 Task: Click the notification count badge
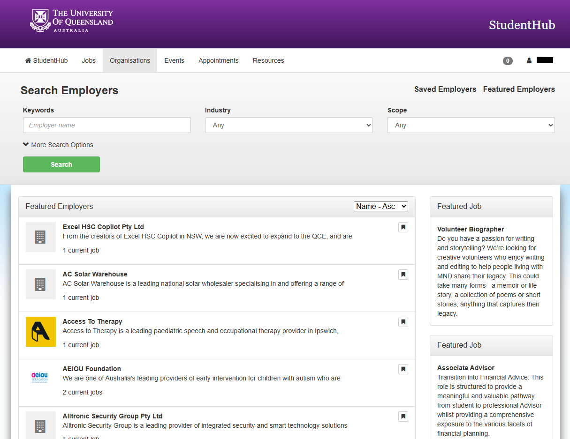pyautogui.click(x=508, y=60)
